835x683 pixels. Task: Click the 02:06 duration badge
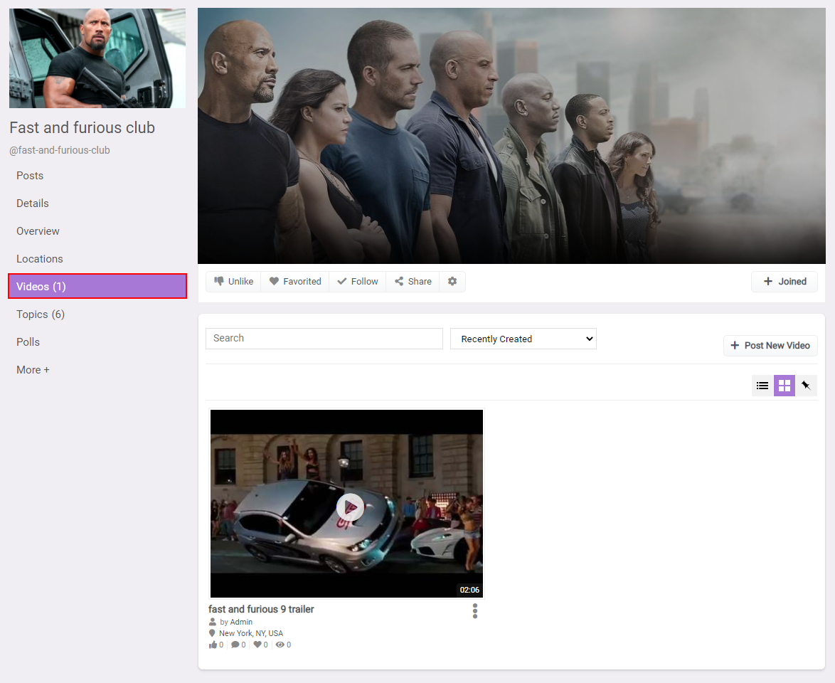click(469, 590)
